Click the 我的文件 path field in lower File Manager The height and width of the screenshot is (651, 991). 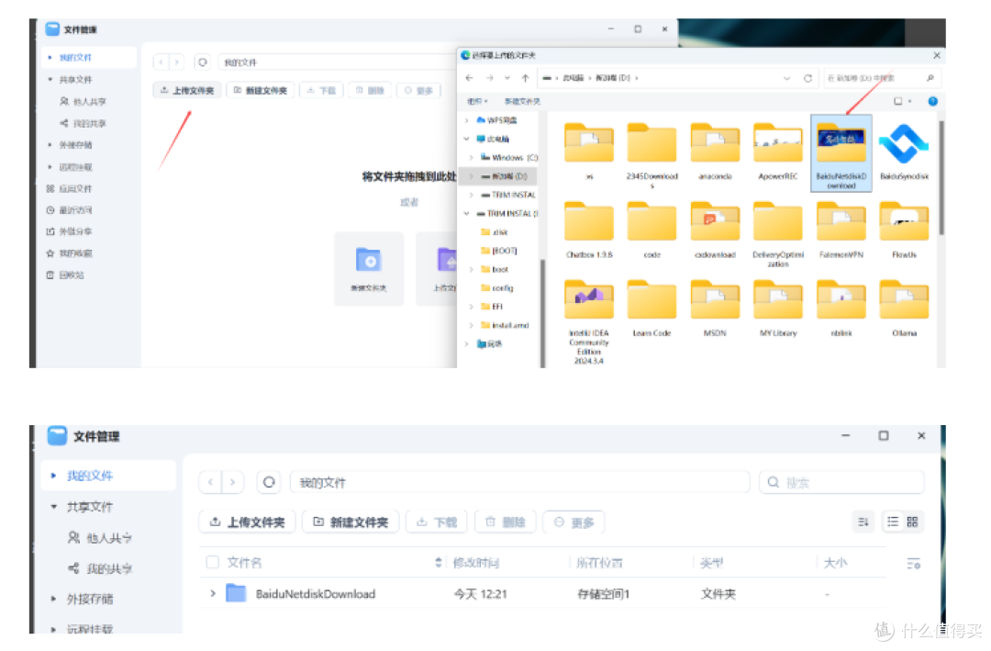pyautogui.click(x=519, y=483)
